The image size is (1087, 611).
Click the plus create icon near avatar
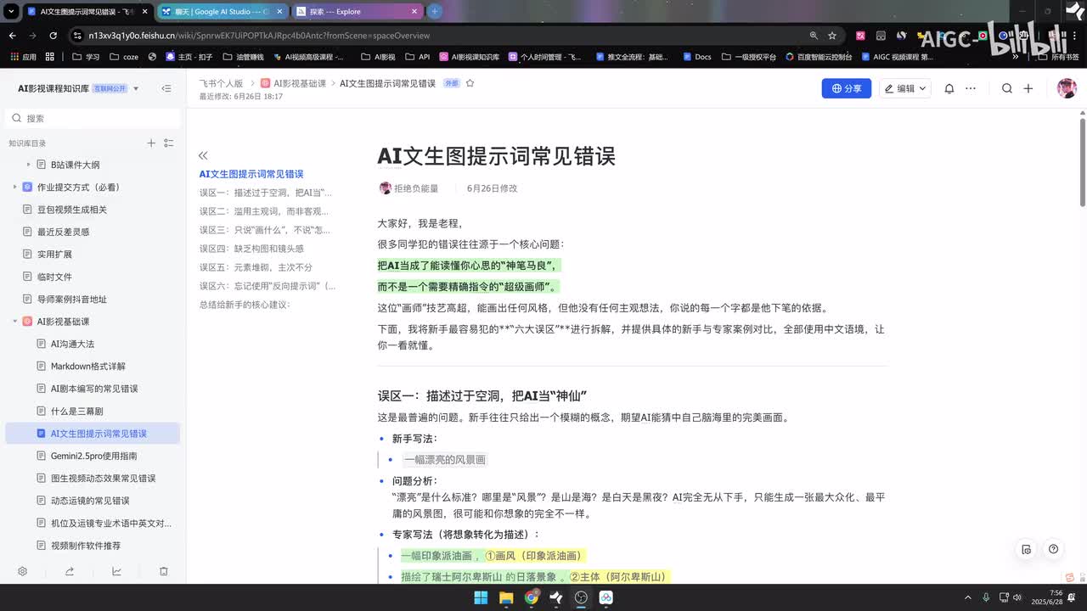[x=1028, y=88]
